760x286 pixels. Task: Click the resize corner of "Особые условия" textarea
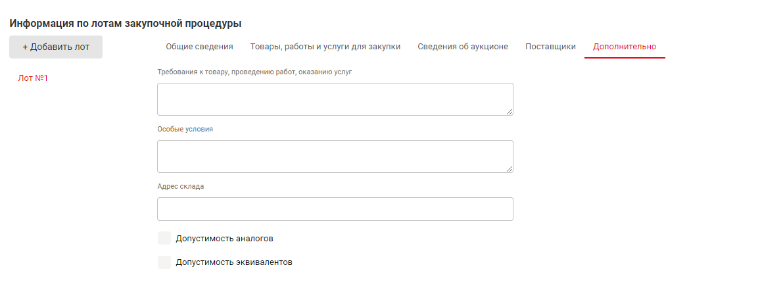tap(509, 169)
